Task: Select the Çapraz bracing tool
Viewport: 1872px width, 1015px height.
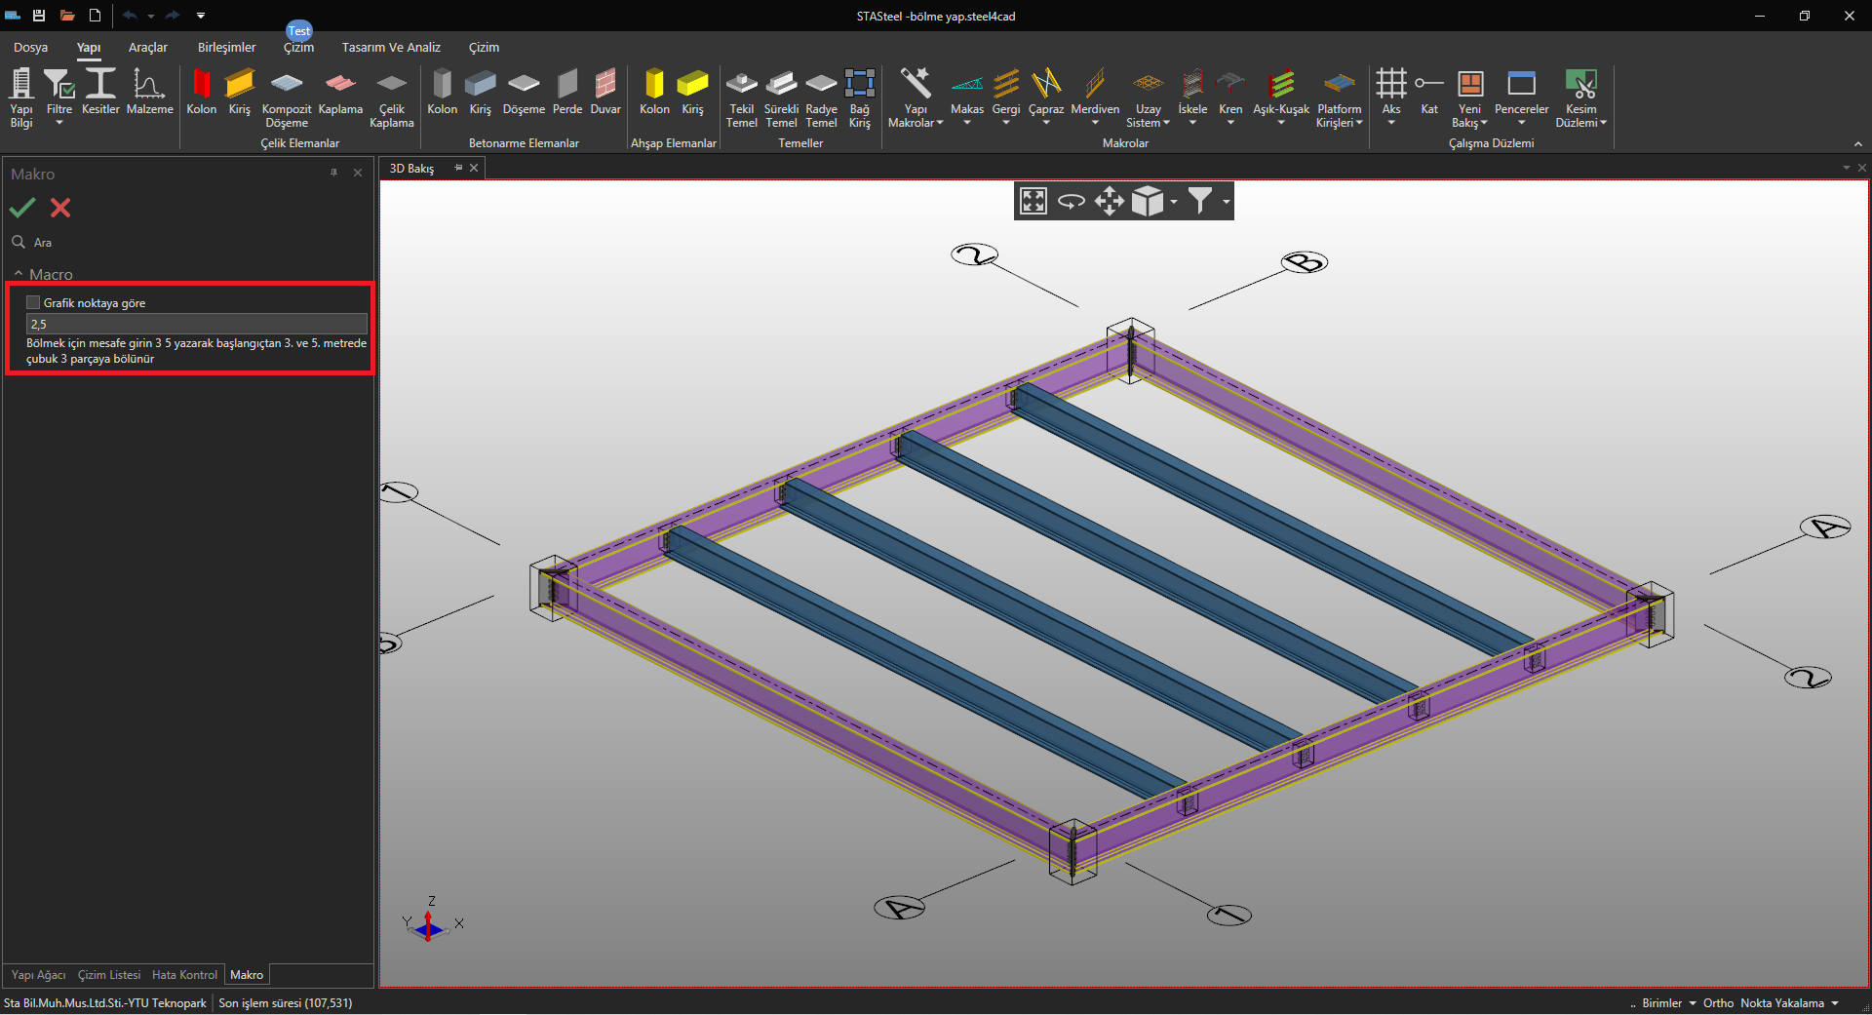Action: (1045, 96)
